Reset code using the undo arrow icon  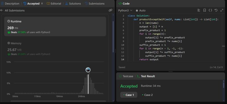point(216,10)
